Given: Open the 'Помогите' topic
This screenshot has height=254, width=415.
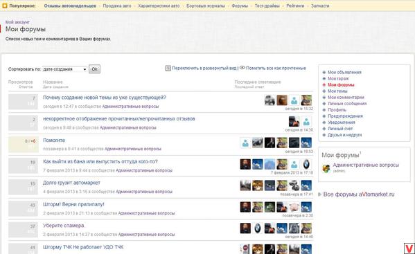Looking at the screenshot, I should [54, 140].
